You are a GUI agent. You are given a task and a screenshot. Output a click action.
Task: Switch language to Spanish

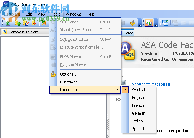click(138, 129)
